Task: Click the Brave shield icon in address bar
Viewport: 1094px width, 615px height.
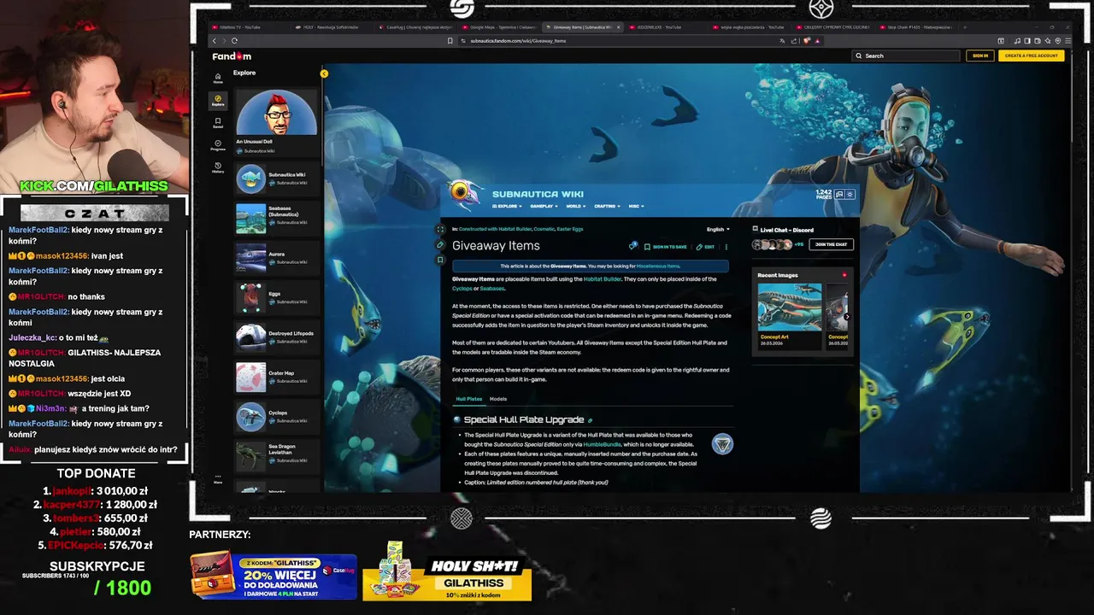Action: point(806,40)
